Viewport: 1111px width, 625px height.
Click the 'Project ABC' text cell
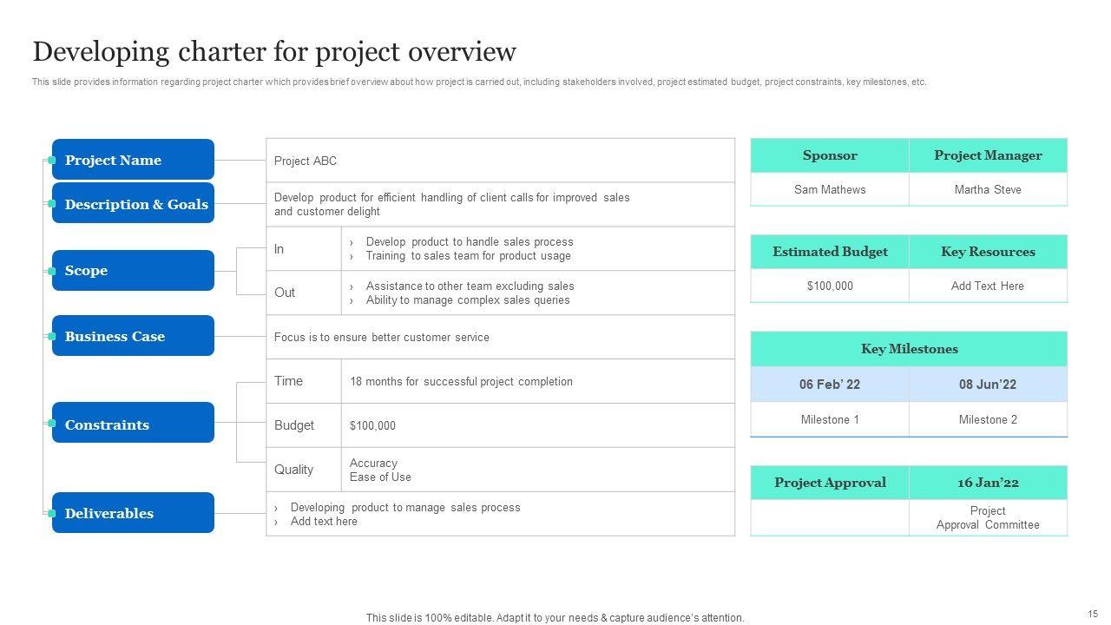click(x=306, y=161)
